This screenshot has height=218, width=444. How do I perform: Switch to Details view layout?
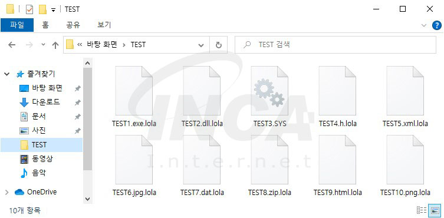click(x=422, y=210)
